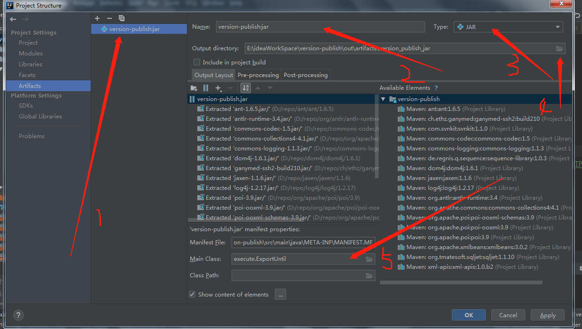582x329 pixels.
Task: Select Artifacts in Project Settings
Action: 48,86
